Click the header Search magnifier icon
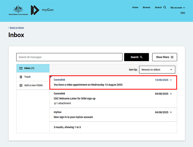The height and width of the screenshot is (147, 193). 165,7
